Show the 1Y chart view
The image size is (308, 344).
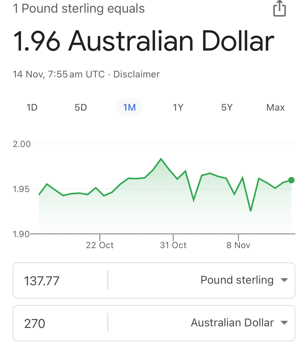(x=178, y=107)
